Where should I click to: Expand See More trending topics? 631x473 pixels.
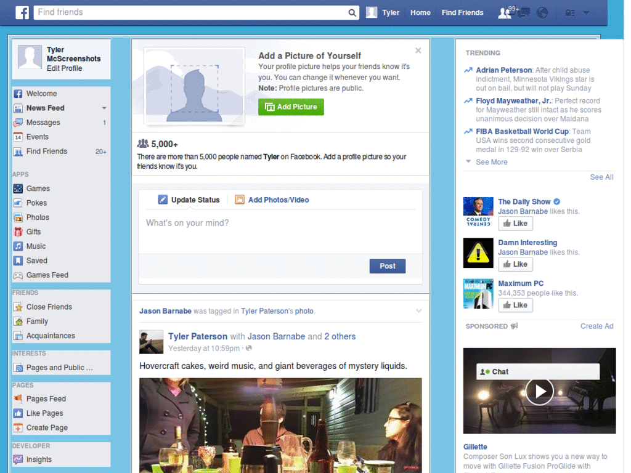coord(491,162)
